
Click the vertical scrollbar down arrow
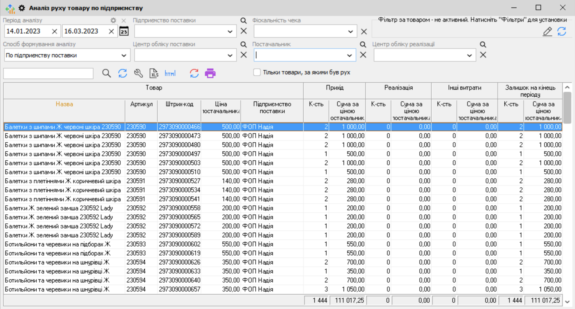567,302
